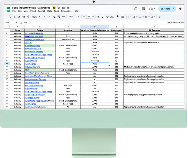Open vertical align dropdown
188x158 pixels.
pos(141,17)
